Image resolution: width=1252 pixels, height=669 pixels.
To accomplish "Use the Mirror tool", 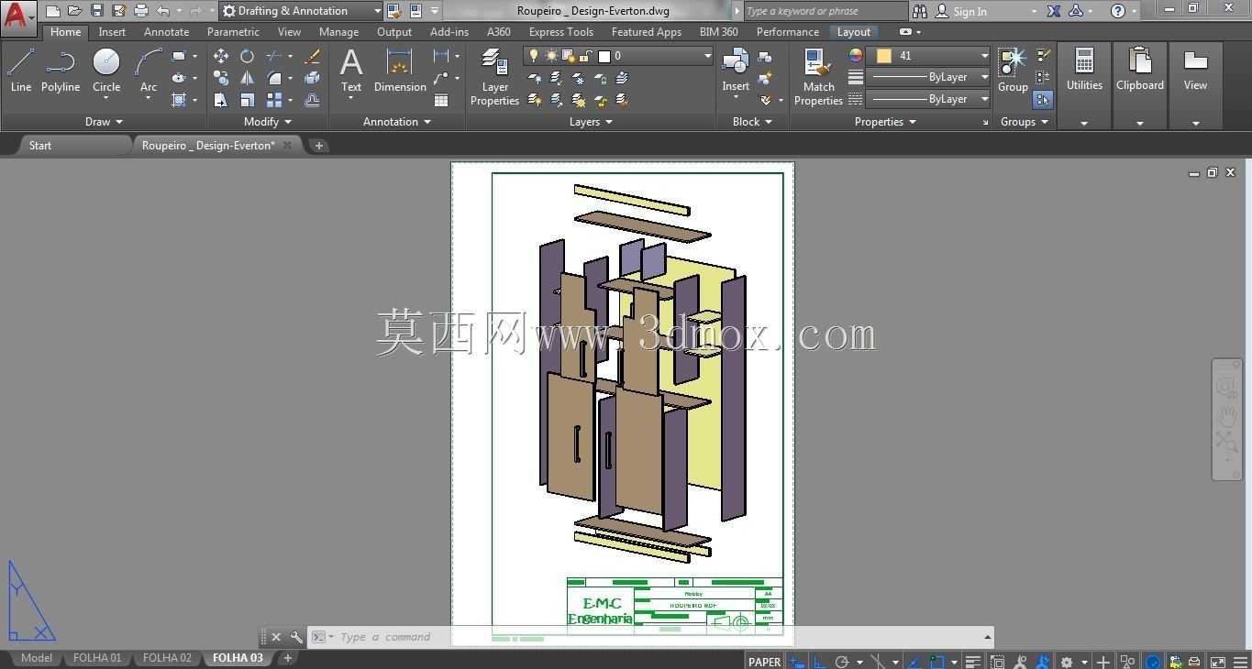I will coord(247,78).
